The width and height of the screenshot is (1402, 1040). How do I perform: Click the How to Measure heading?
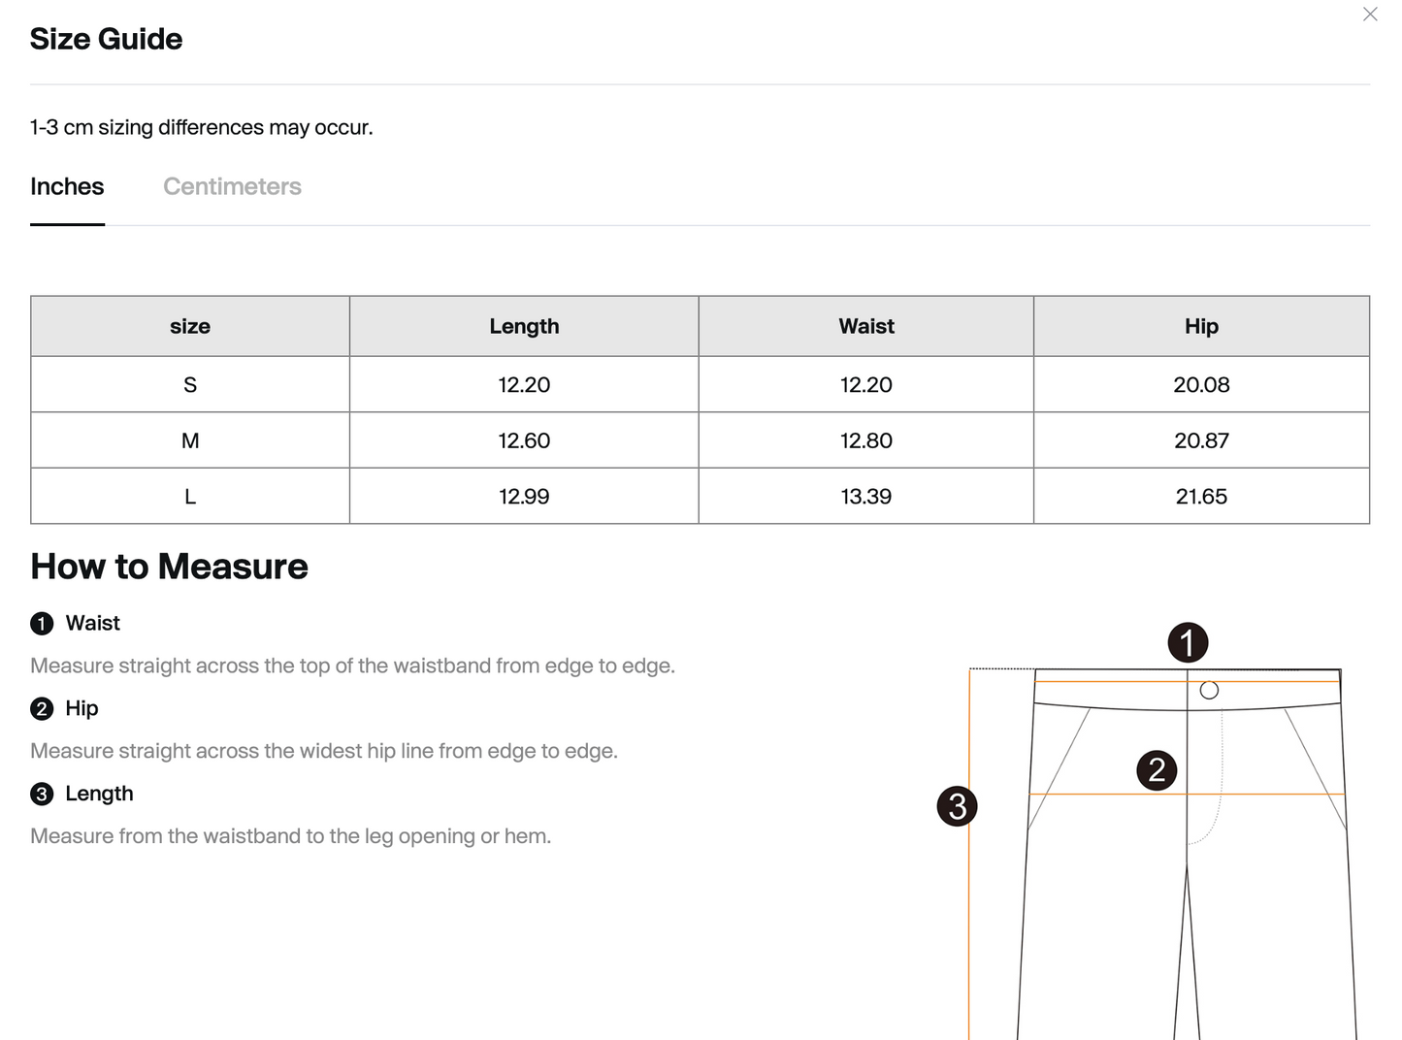tap(169, 567)
